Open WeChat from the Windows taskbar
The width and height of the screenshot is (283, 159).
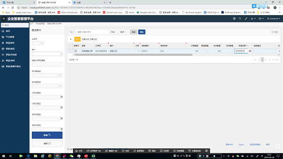coord(72,156)
